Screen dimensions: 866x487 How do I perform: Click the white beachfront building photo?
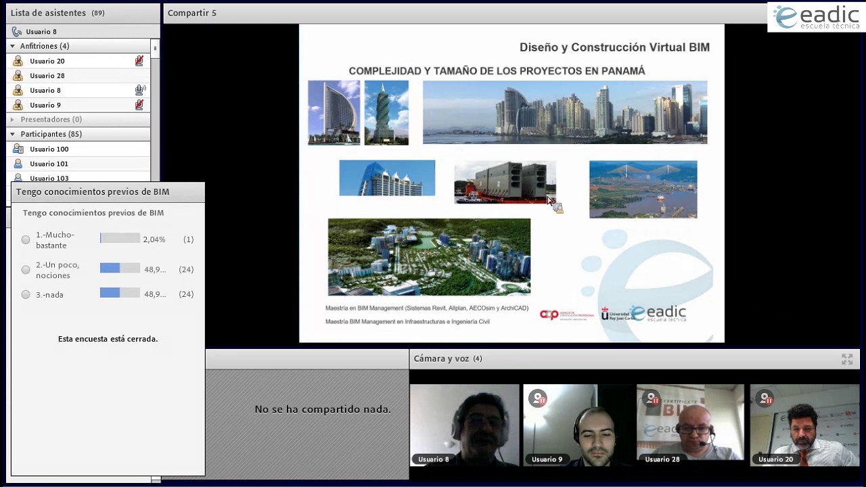387,178
